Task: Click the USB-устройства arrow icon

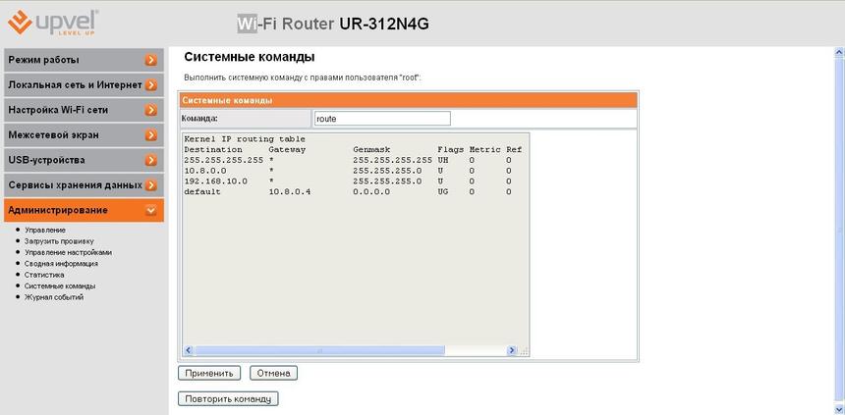Action: tap(150, 160)
